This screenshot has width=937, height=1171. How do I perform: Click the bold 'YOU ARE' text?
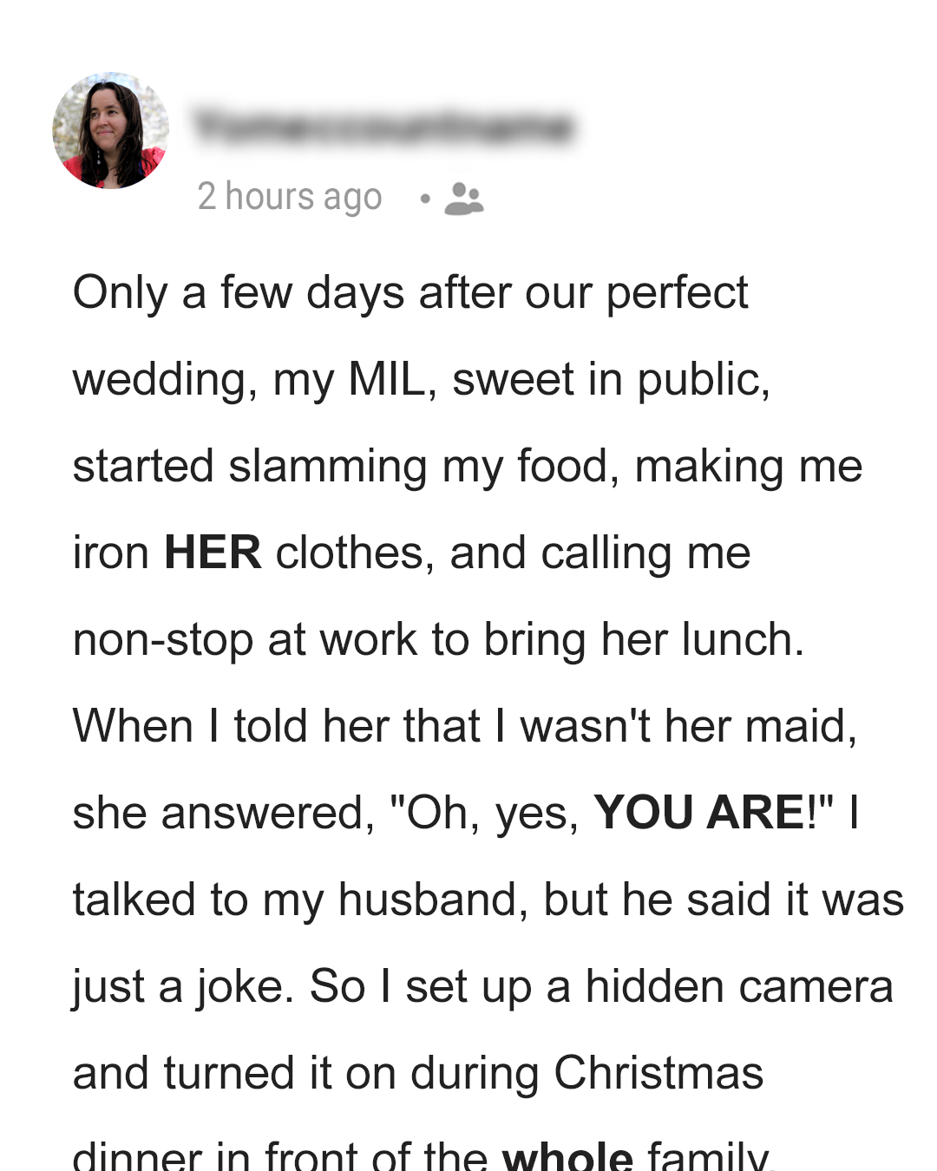pyautogui.click(x=699, y=814)
